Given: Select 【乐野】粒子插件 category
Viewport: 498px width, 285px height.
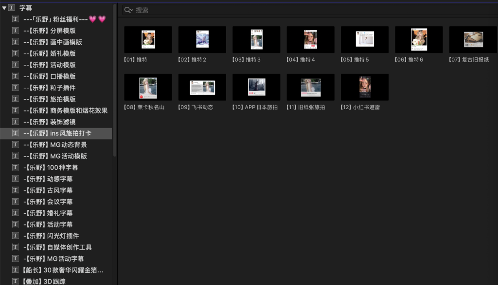Looking at the screenshot, I should click(x=56, y=88).
